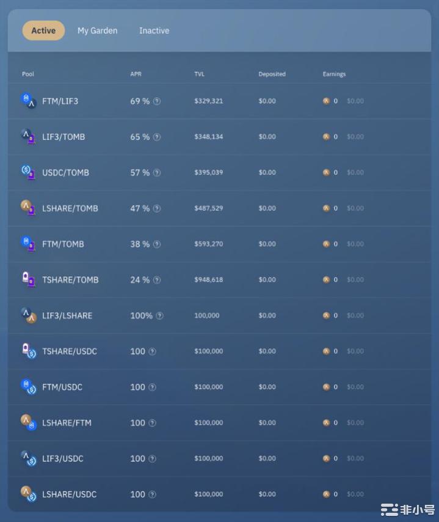
Task: Click the question mark icon next to 100% APR
Action: tap(159, 316)
